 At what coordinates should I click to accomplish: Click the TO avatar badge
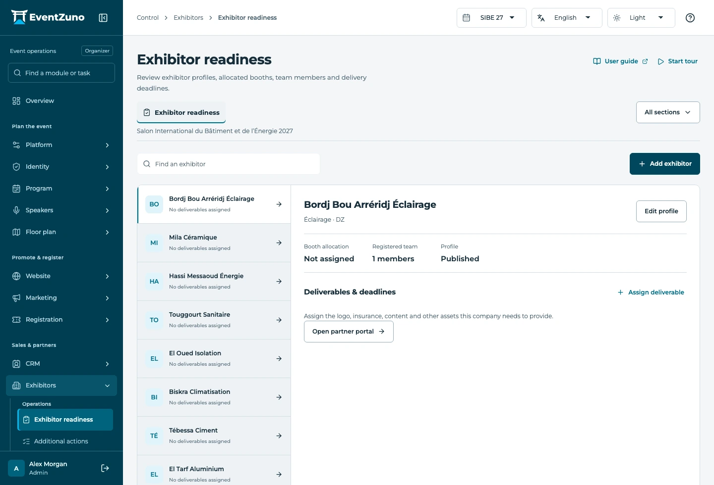pos(154,320)
